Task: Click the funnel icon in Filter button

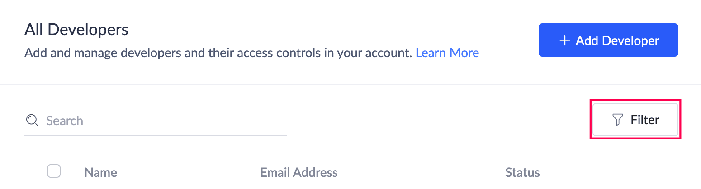Action: pos(617,120)
